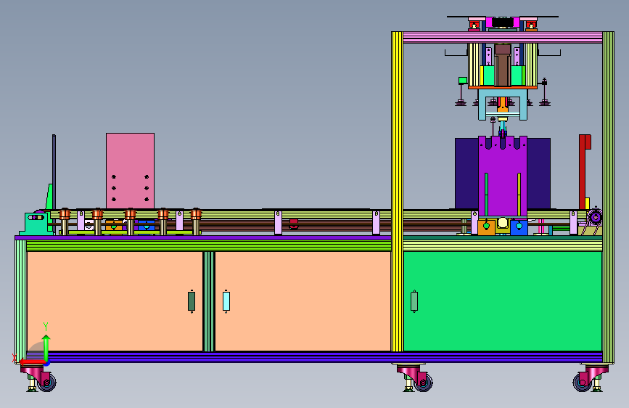The image size is (629, 408).
Task: Pick the leftmost caster wheel
Action: 47,382
